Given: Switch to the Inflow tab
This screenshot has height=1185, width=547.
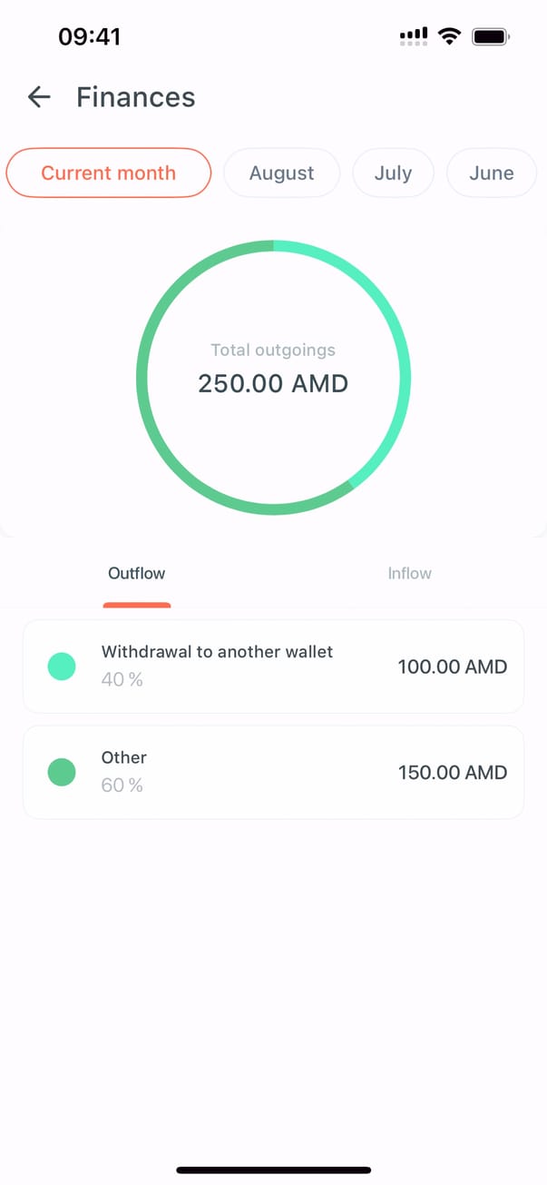Looking at the screenshot, I should coord(409,574).
